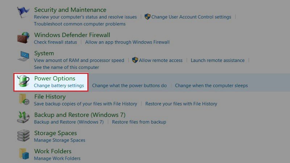The height and width of the screenshot is (163, 290).
Task: Click Restore your files with File History
Action: pyautogui.click(x=181, y=104)
